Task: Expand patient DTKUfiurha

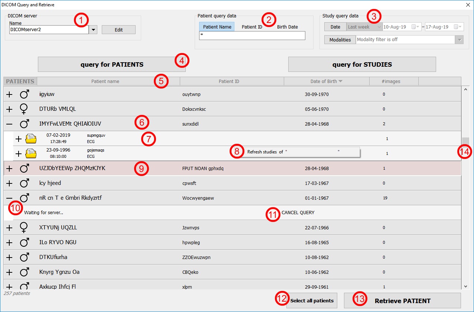Action: click(x=10, y=258)
